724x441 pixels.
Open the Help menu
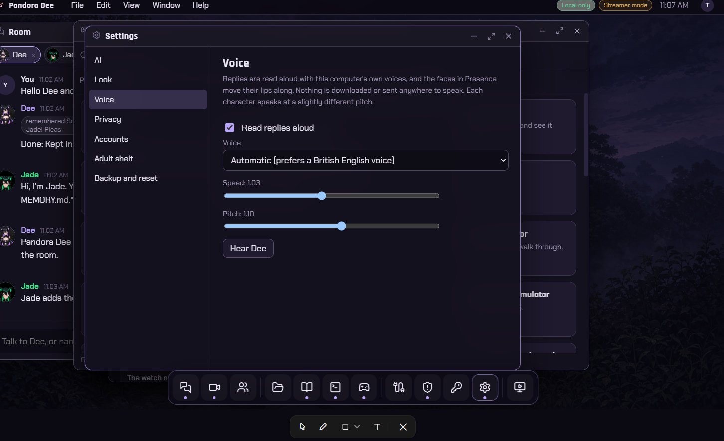tap(200, 5)
